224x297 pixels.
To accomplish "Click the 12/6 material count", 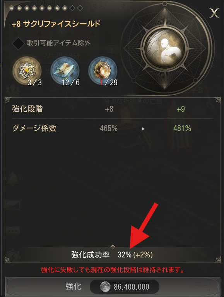I will click(x=71, y=83).
